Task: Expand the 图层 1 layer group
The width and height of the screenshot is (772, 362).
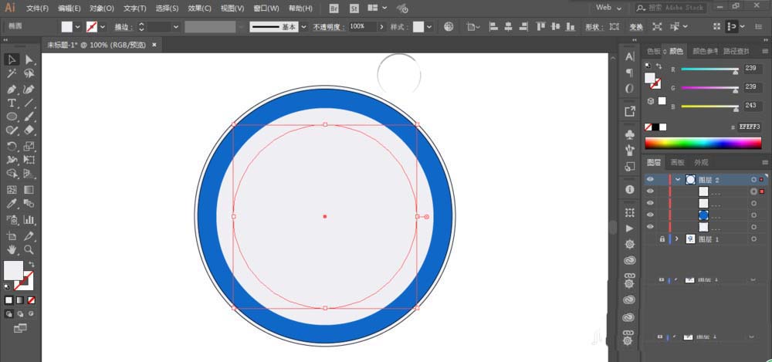Action: click(x=678, y=239)
